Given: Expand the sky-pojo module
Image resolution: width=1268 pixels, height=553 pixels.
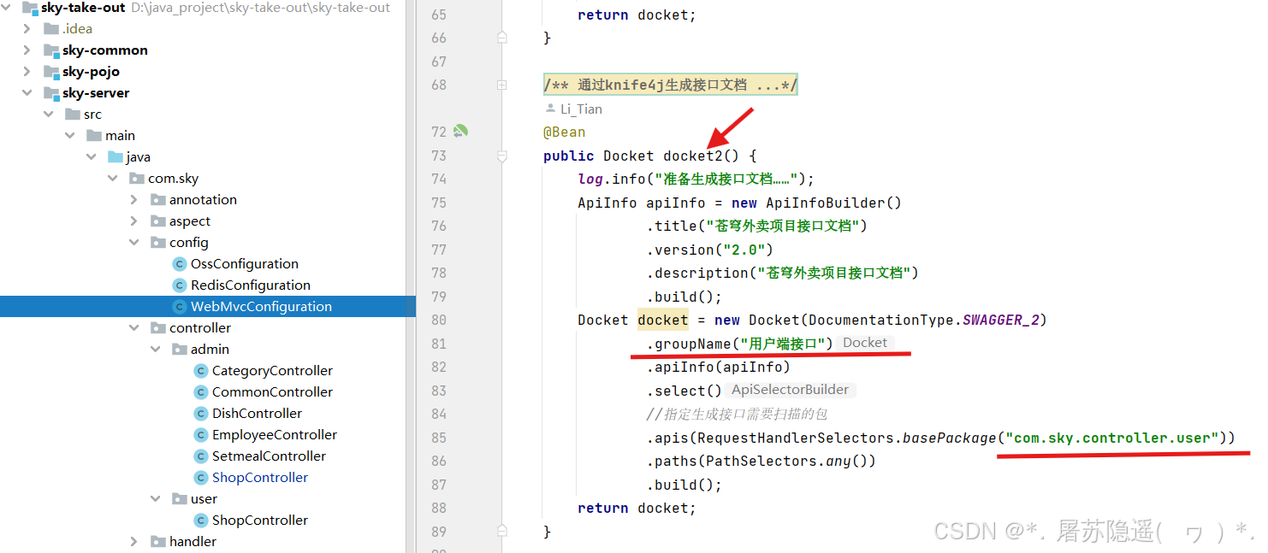Looking at the screenshot, I should tap(27, 72).
